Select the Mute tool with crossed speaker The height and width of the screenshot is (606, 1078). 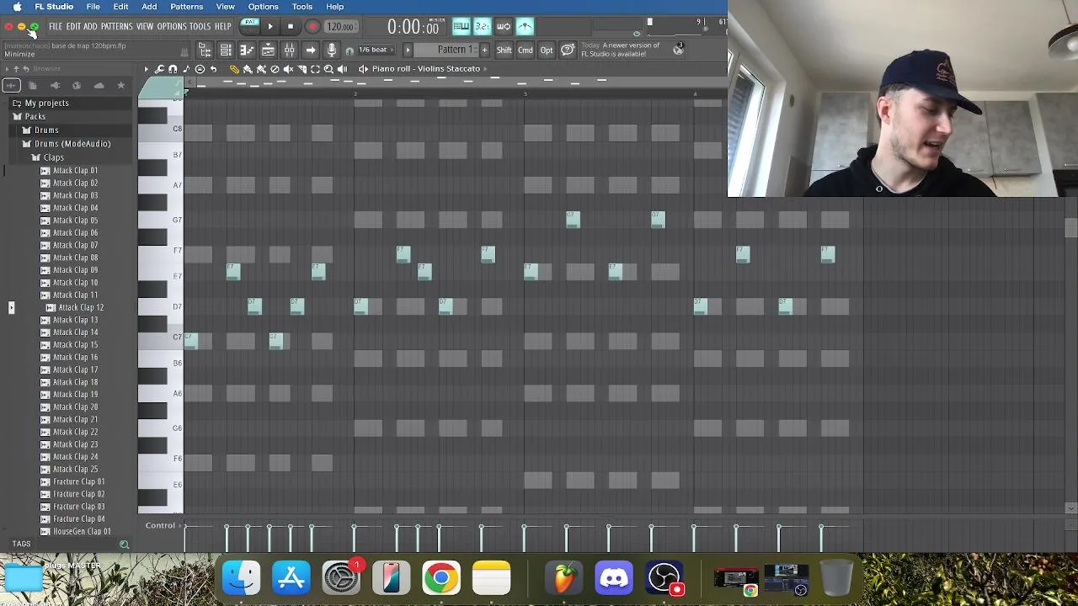tap(288, 69)
